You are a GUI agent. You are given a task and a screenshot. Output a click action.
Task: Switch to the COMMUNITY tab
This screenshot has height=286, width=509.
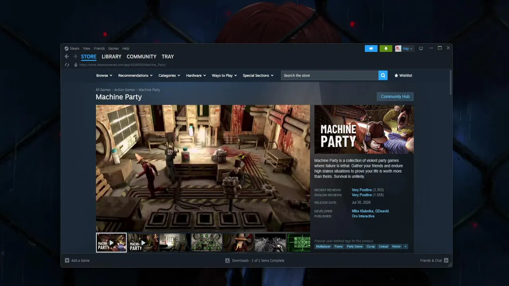click(x=142, y=57)
